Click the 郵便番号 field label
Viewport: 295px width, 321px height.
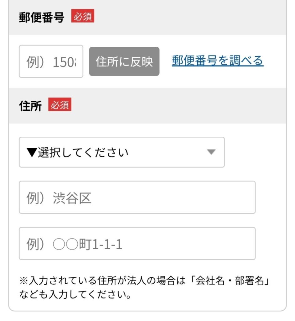tap(41, 18)
